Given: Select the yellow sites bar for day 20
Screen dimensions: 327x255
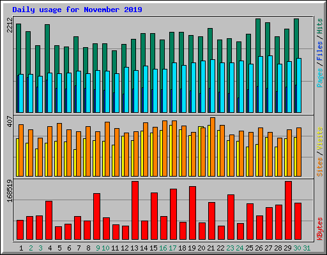Looking at the screenshot, I should (199, 151).
